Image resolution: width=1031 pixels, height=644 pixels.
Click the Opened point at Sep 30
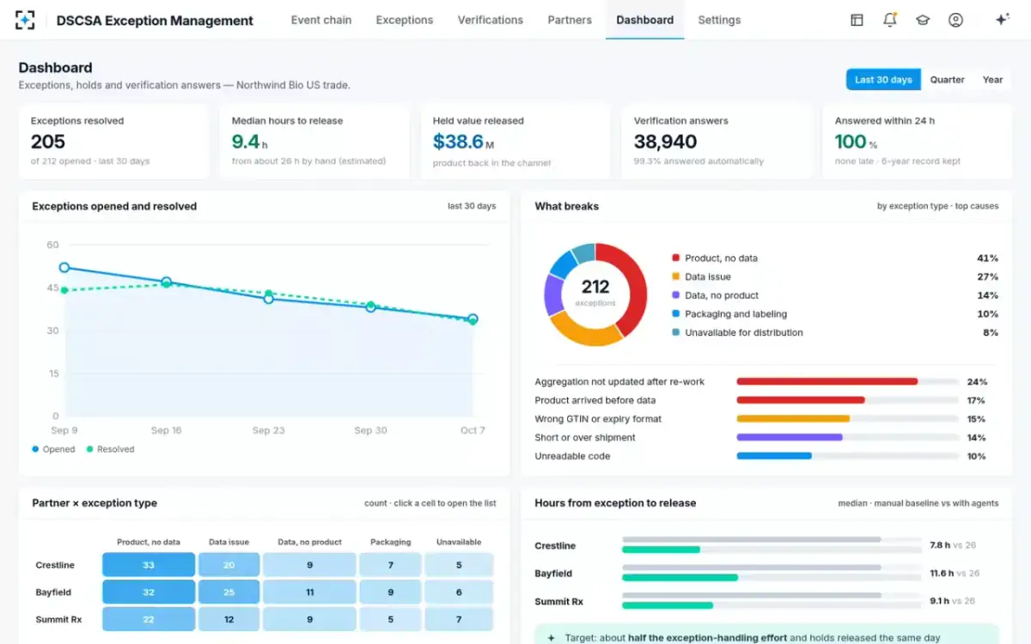click(371, 307)
